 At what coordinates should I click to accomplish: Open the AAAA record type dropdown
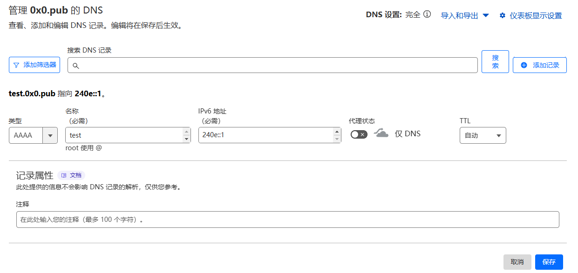pyautogui.click(x=33, y=135)
